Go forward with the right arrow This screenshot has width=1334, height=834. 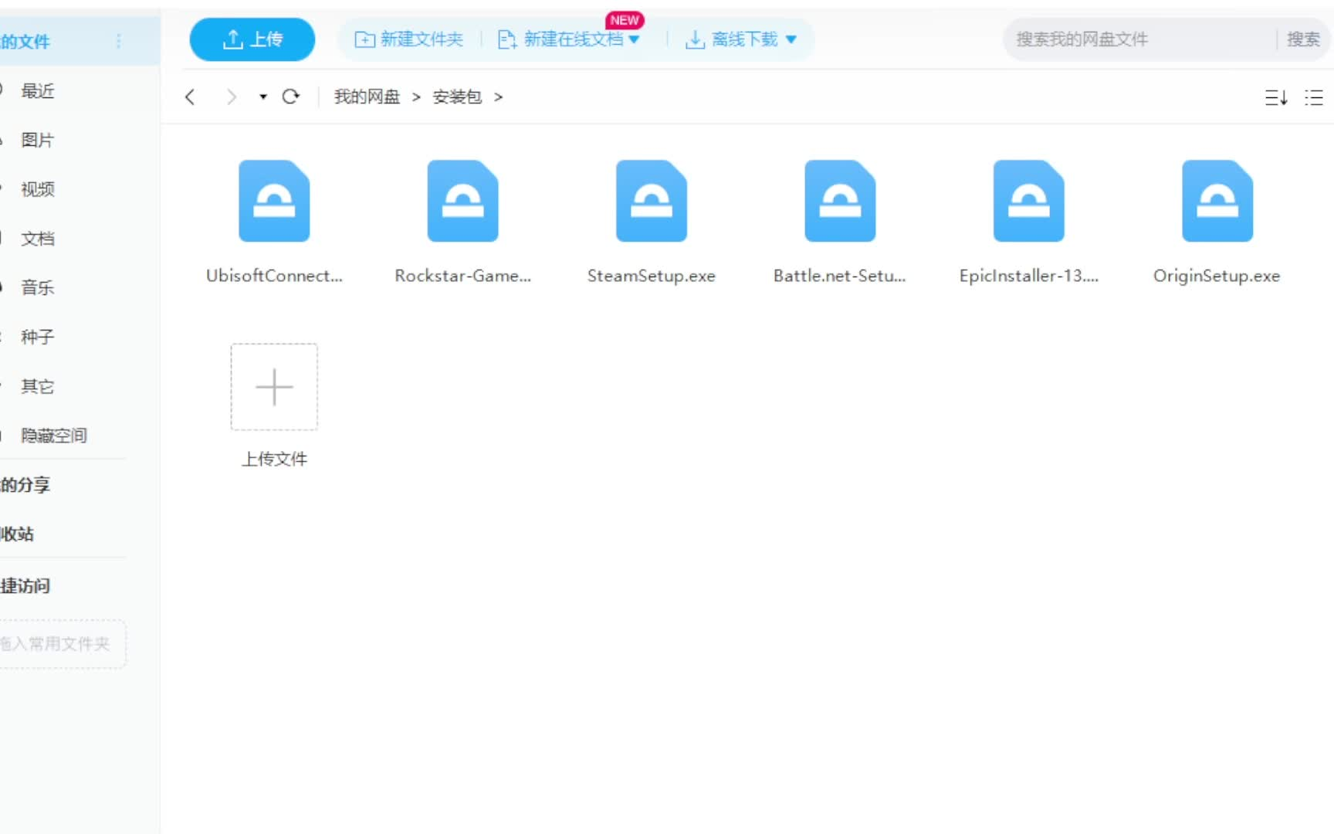[x=231, y=97]
